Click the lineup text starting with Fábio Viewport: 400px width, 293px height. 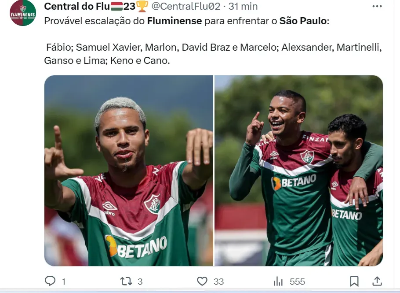click(213, 54)
